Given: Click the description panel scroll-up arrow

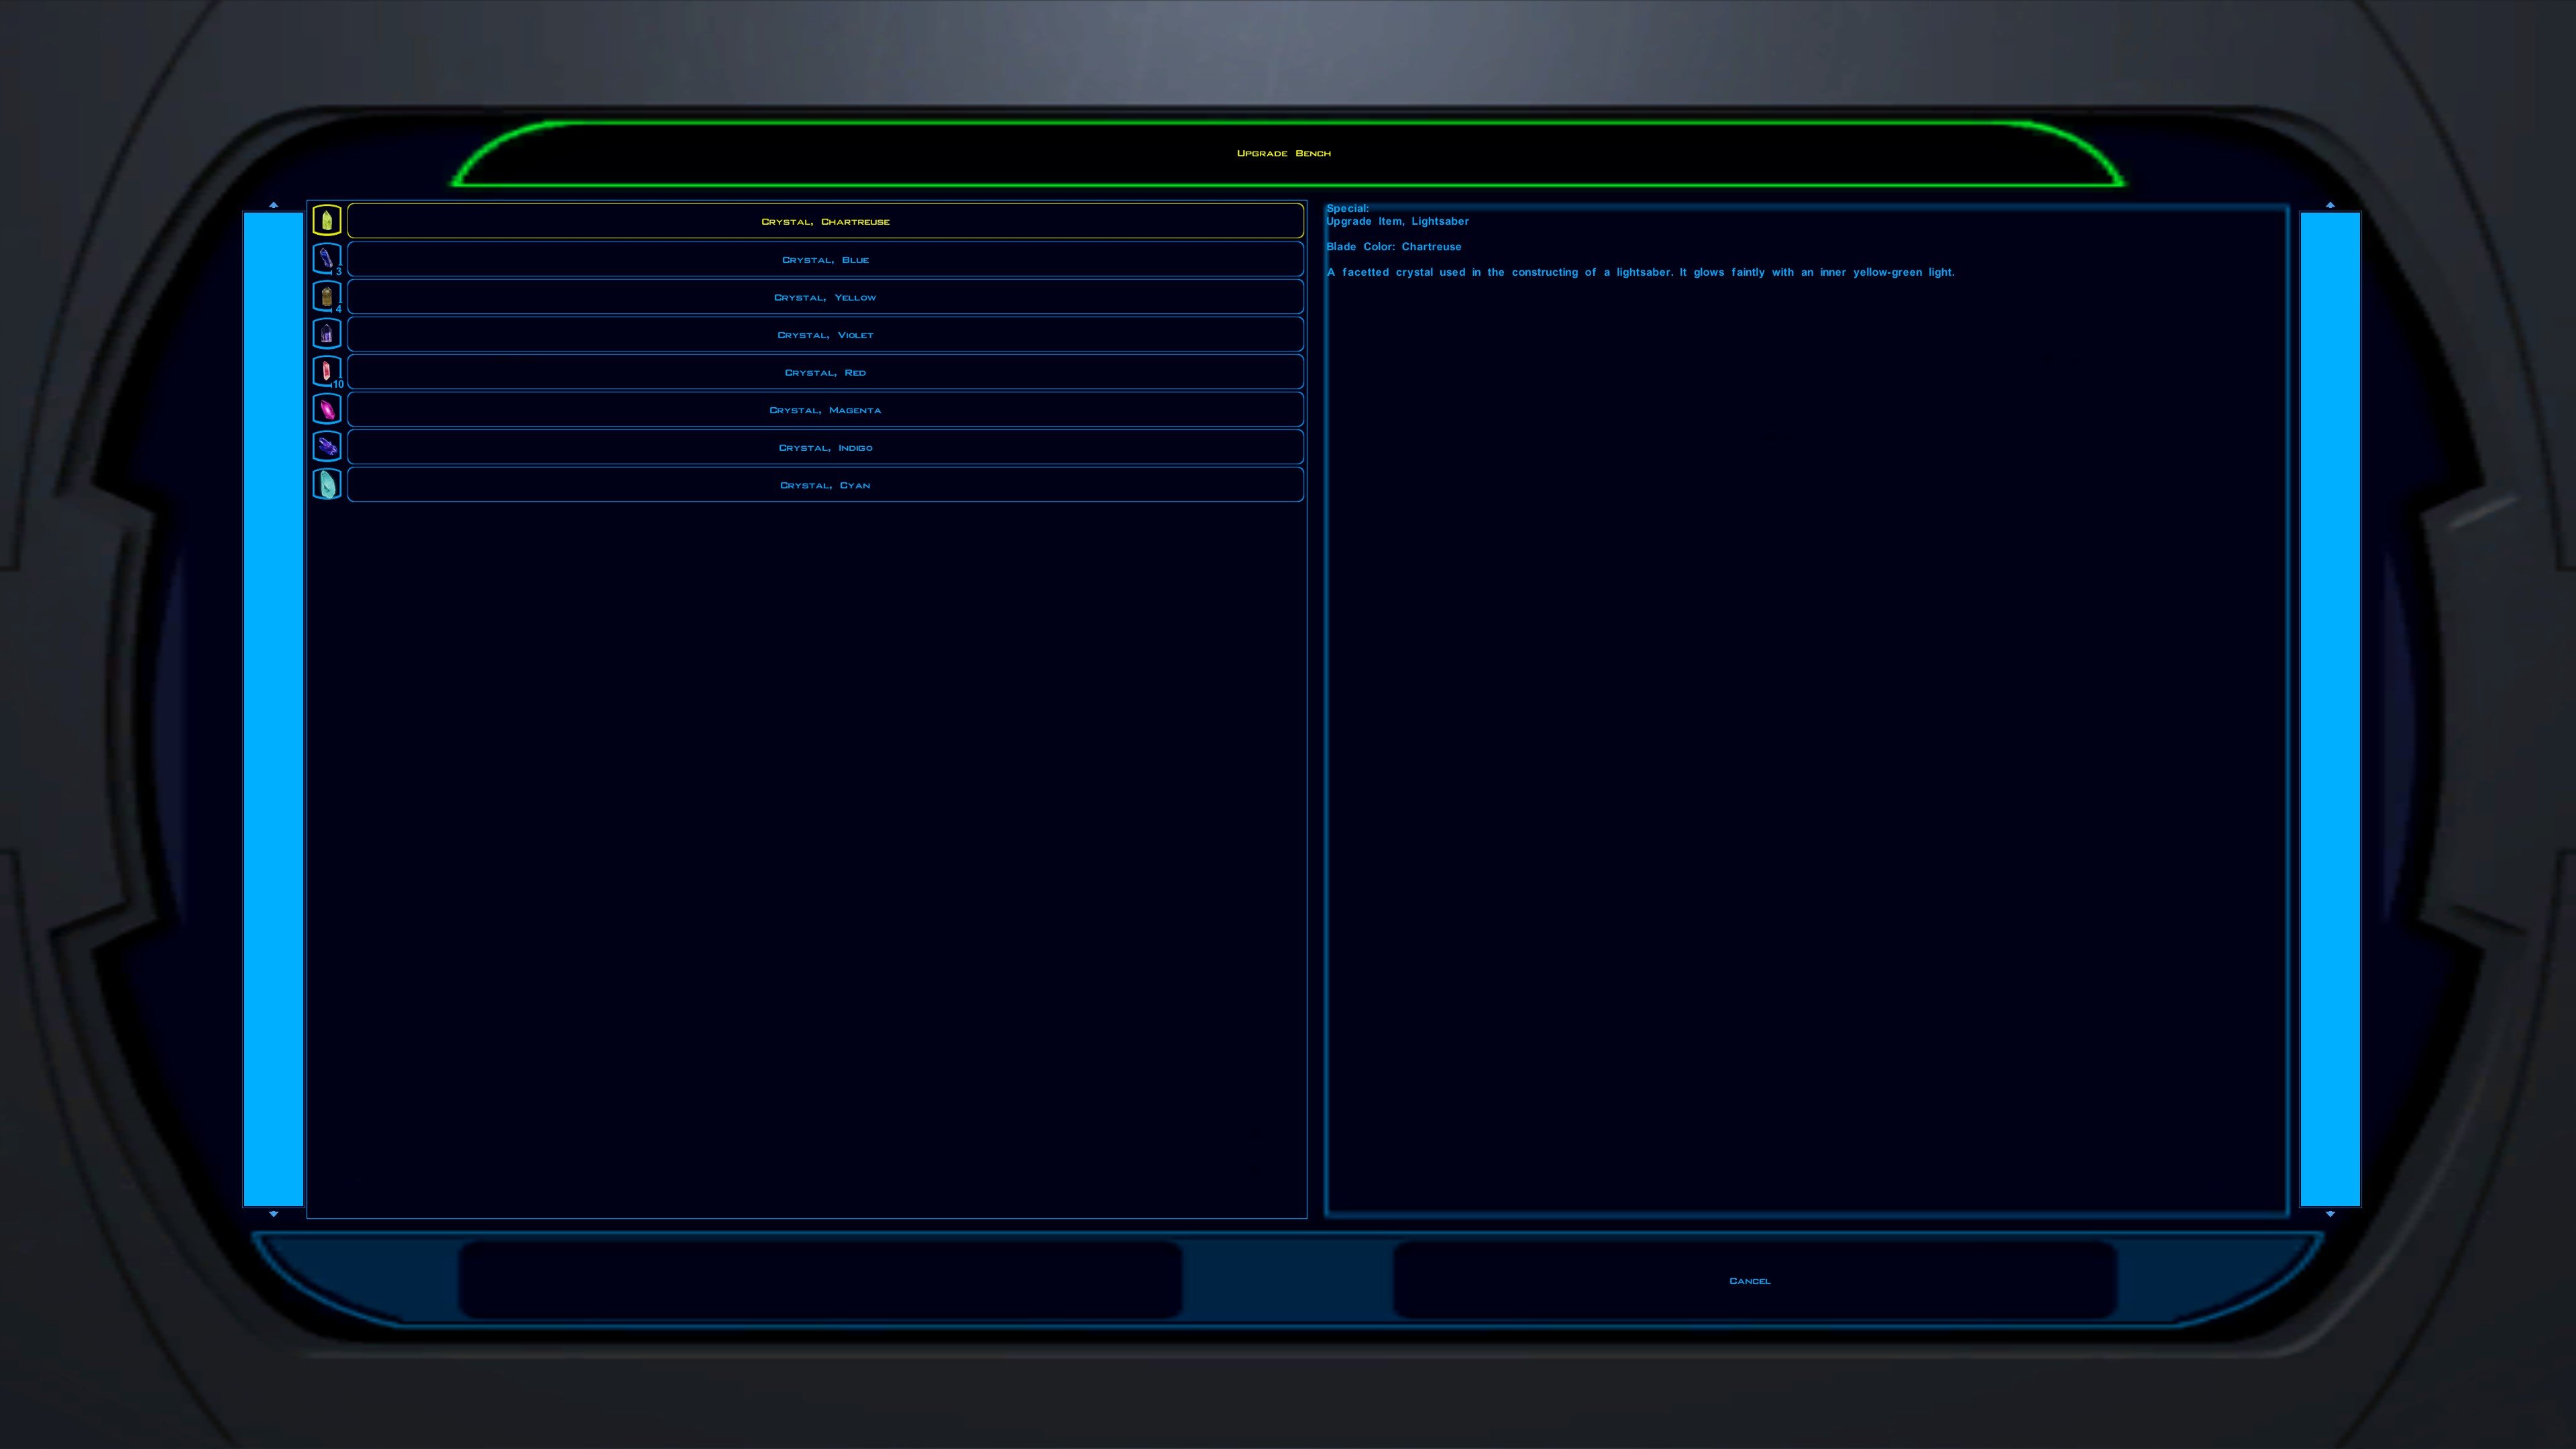Looking at the screenshot, I should click(2330, 205).
